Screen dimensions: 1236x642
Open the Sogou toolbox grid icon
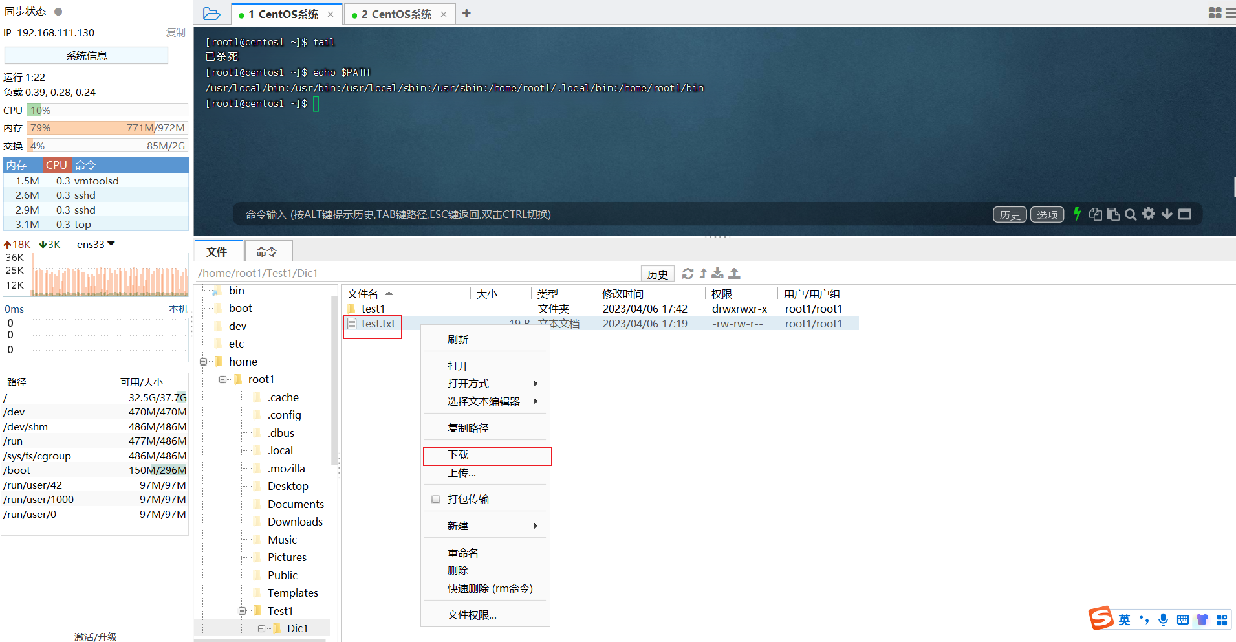tap(1222, 619)
